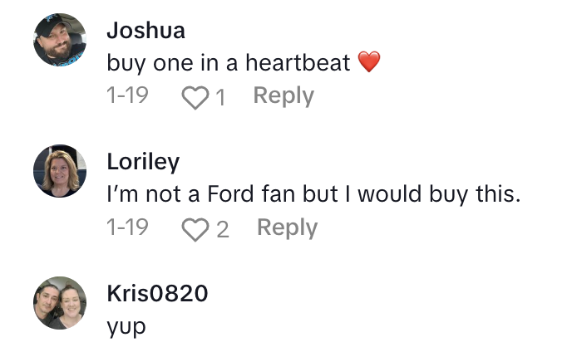The width and height of the screenshot is (567, 347).
Task: Select the "buy one in a heartbeat" comment text
Action: point(229,63)
